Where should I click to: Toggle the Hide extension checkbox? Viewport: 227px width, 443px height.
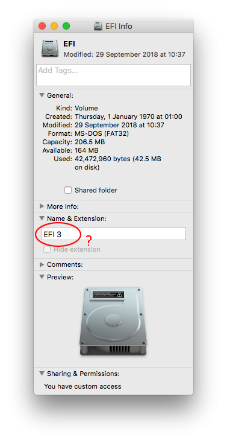[x=47, y=249]
